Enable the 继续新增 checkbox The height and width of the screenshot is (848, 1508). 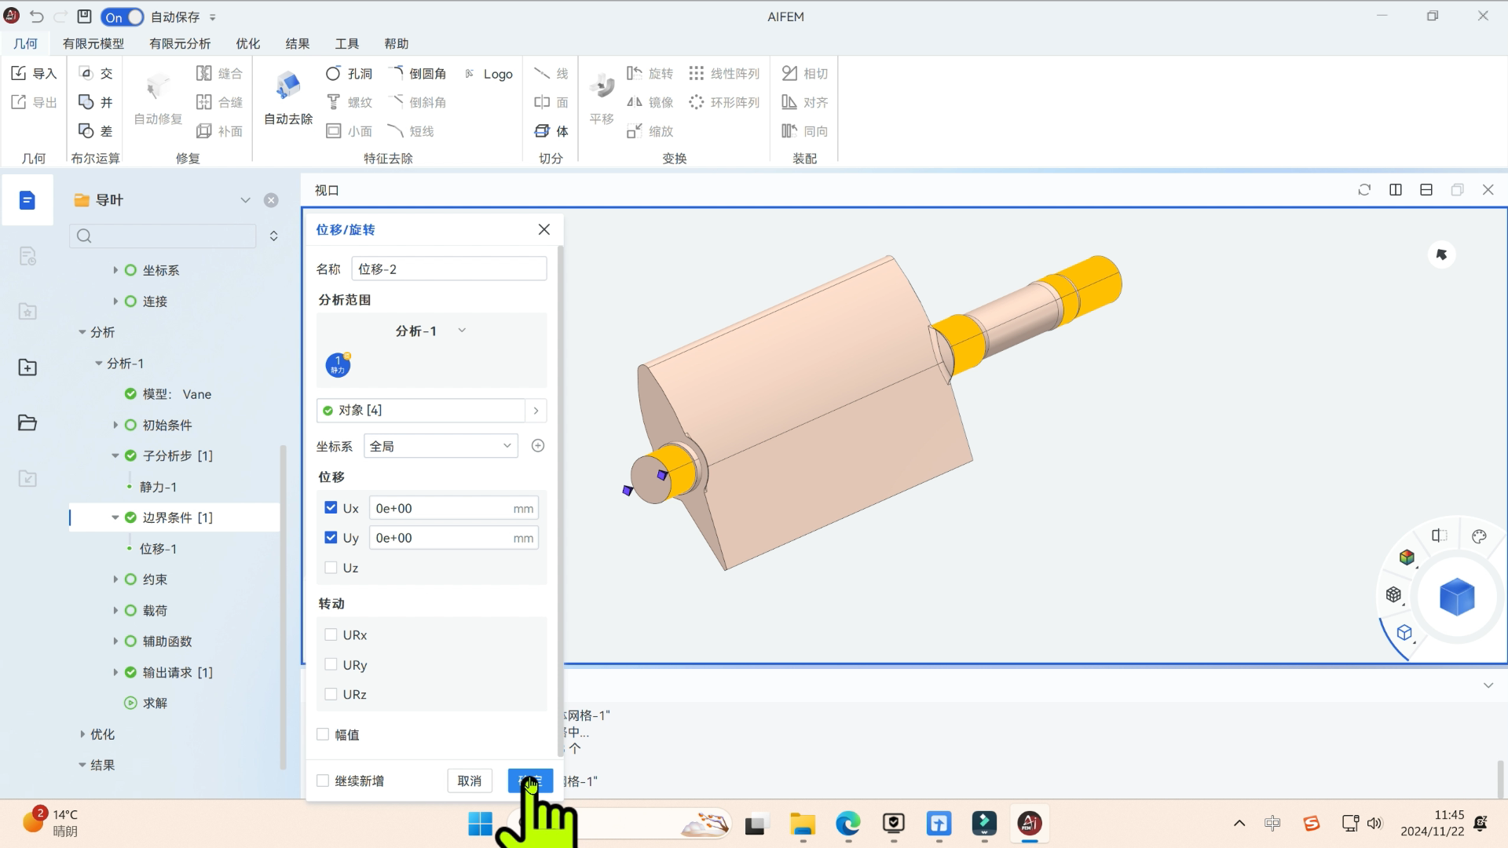(323, 780)
